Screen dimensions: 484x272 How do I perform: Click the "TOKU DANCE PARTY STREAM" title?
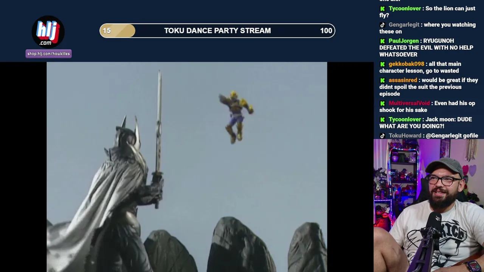[217, 31]
